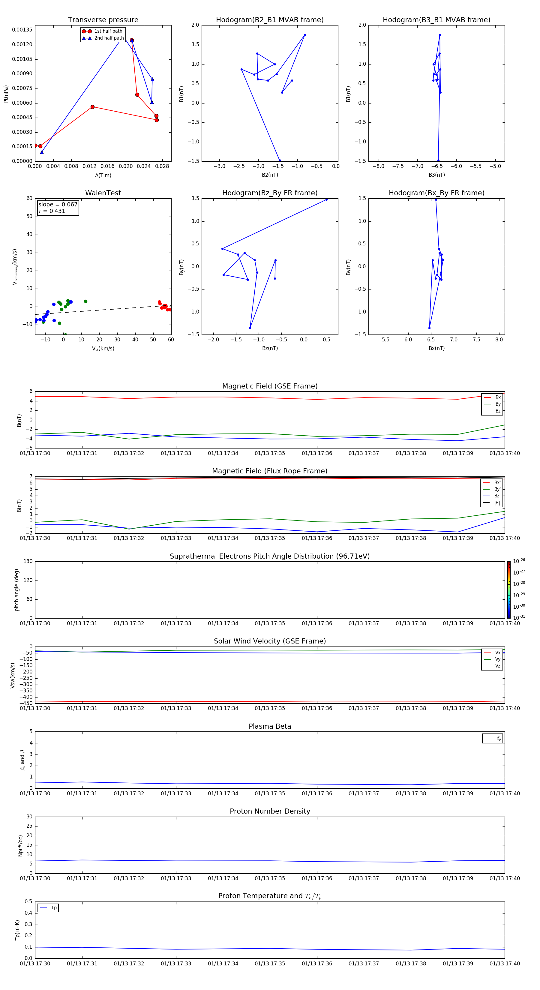Viewport: 540px width, 990px height.
Task: Click the '10^-31' colorbar bottom label
Action: coord(519,618)
